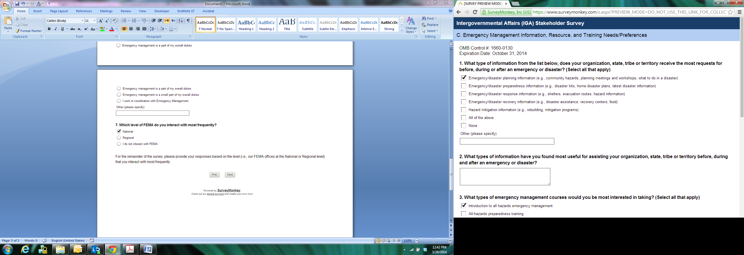Click the Format Painter icon
This screenshot has width=744, height=255.
(x=28, y=31)
